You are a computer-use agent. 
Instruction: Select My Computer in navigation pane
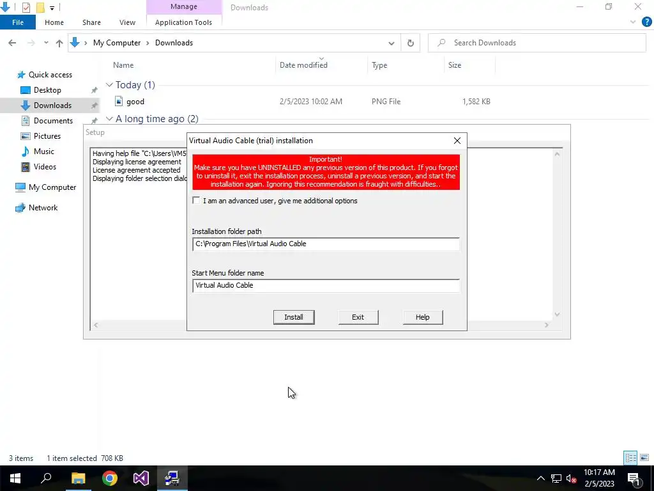pyautogui.click(x=52, y=187)
